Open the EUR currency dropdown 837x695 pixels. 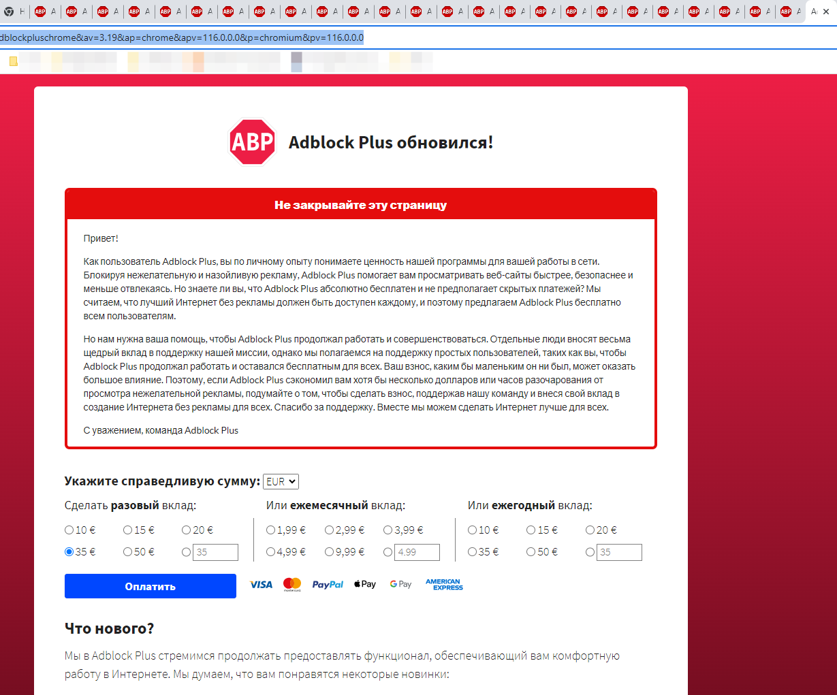click(x=281, y=482)
